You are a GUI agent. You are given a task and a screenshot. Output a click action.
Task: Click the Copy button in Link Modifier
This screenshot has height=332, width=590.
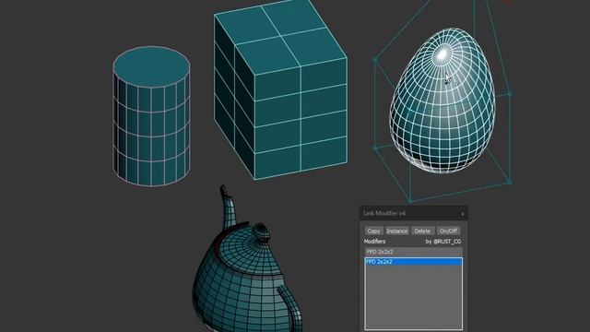coord(373,231)
